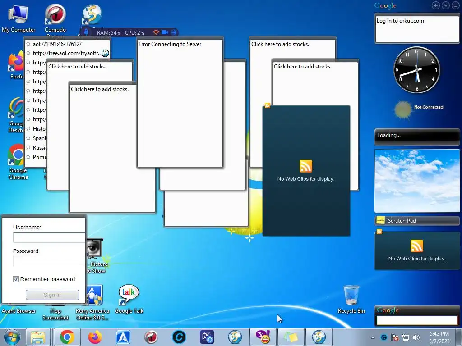
Task: Launch the Comodo Dragon desktop shortcut
Action: pos(55,18)
